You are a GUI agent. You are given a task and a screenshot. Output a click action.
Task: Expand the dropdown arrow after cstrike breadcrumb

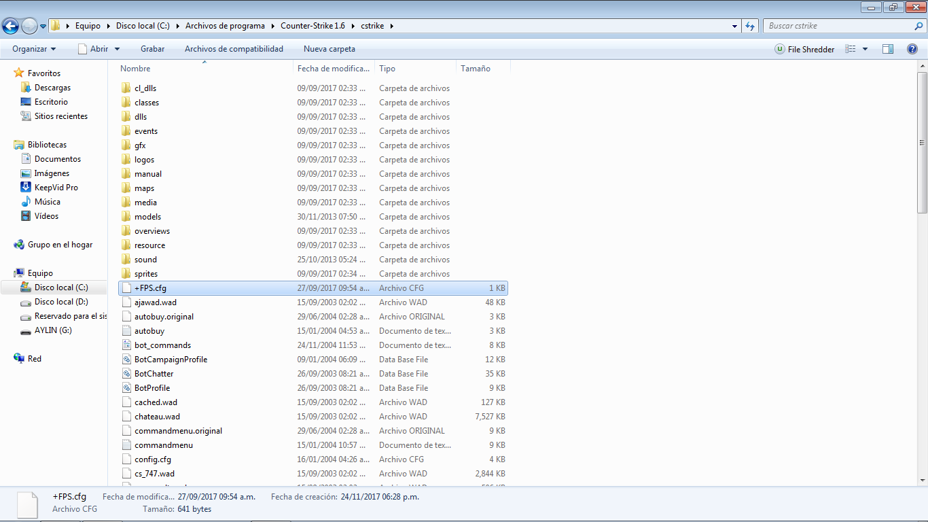(x=392, y=26)
